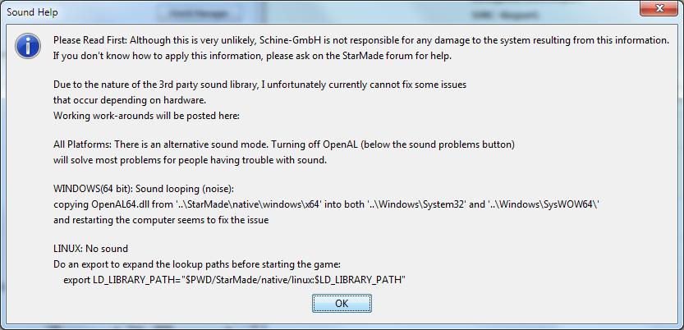Image resolution: width=684 pixels, height=330 pixels.
Task: Click 'that occur depending on hardware' text
Action: point(130,100)
